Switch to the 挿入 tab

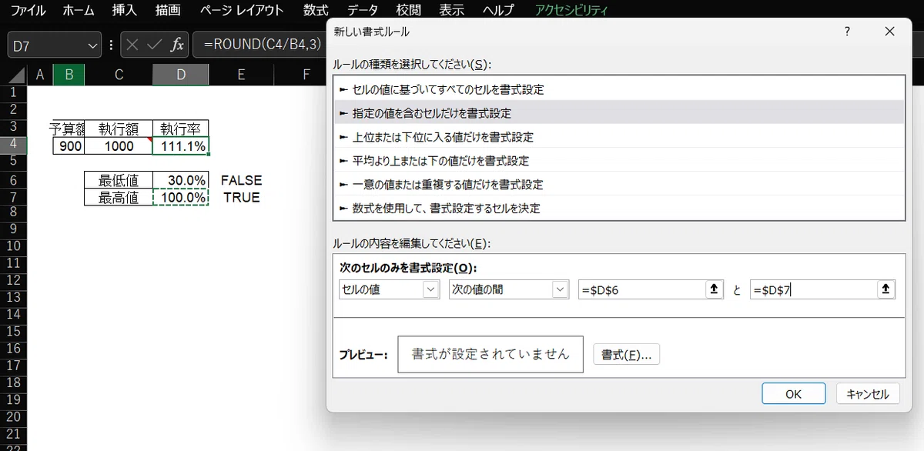[x=124, y=11]
